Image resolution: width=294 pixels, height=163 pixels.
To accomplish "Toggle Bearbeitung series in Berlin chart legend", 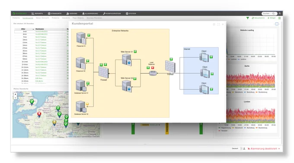I will [262, 92].
